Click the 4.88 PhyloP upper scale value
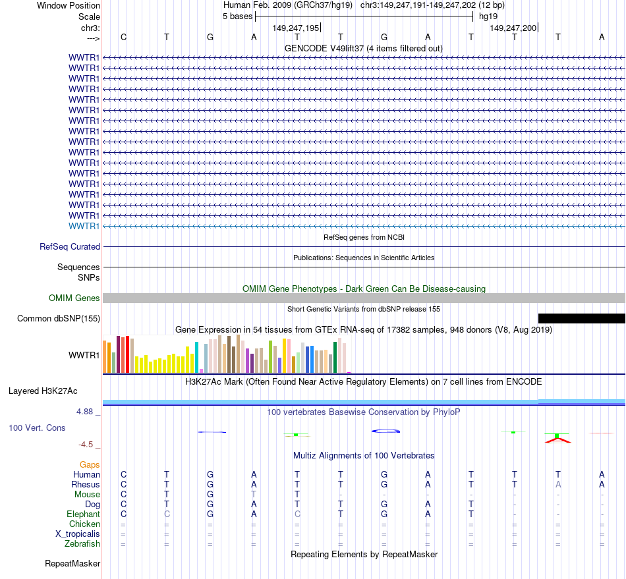 coord(84,412)
